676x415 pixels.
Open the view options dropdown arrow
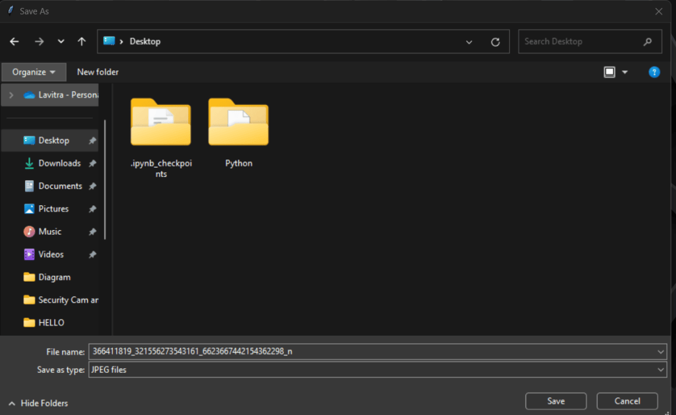(x=625, y=72)
